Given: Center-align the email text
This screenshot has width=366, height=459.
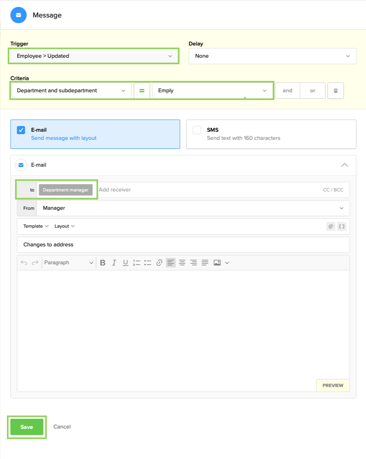Looking at the screenshot, I should [x=182, y=263].
